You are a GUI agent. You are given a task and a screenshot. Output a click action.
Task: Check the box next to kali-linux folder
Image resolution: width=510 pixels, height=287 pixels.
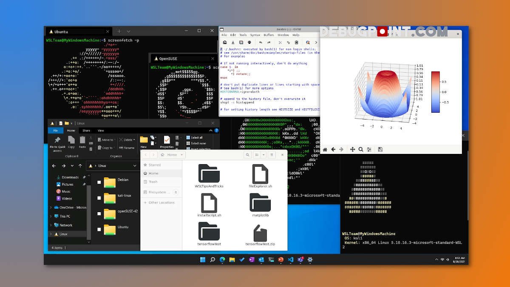99,198
